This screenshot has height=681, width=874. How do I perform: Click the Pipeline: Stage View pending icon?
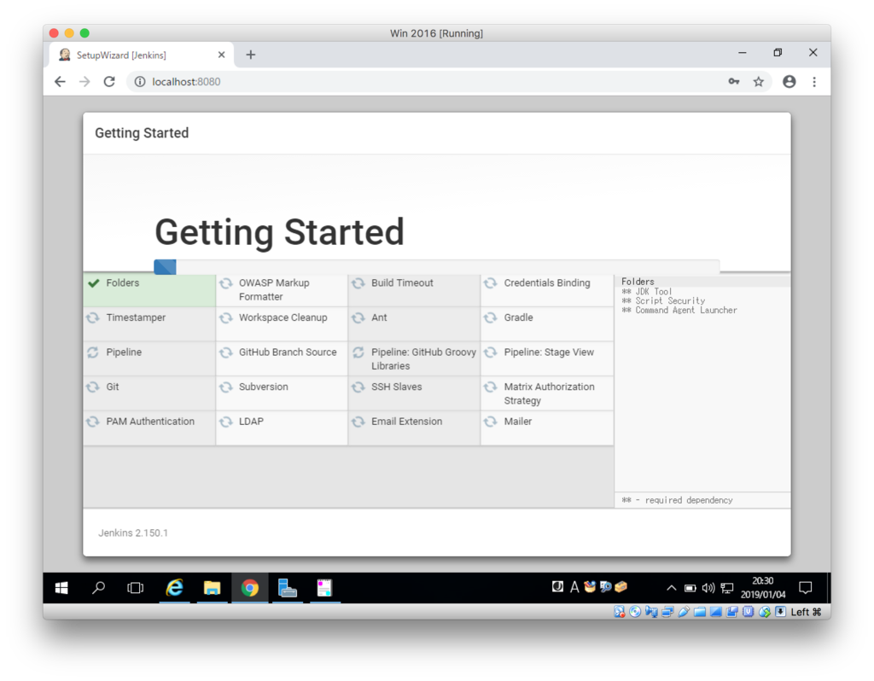tap(491, 352)
